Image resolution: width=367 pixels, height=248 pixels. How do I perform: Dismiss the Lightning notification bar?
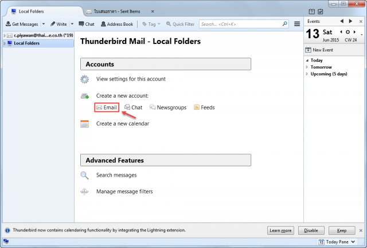[361, 230]
